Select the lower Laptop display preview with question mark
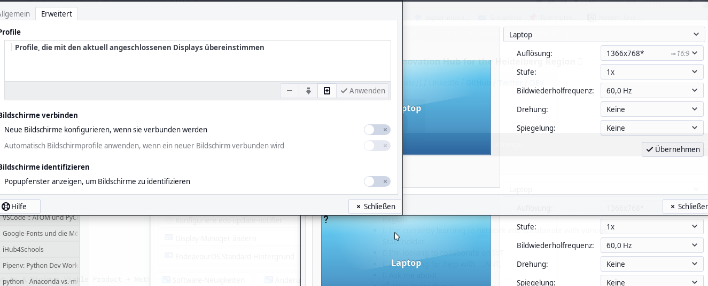This screenshot has height=286, width=708. (x=406, y=251)
